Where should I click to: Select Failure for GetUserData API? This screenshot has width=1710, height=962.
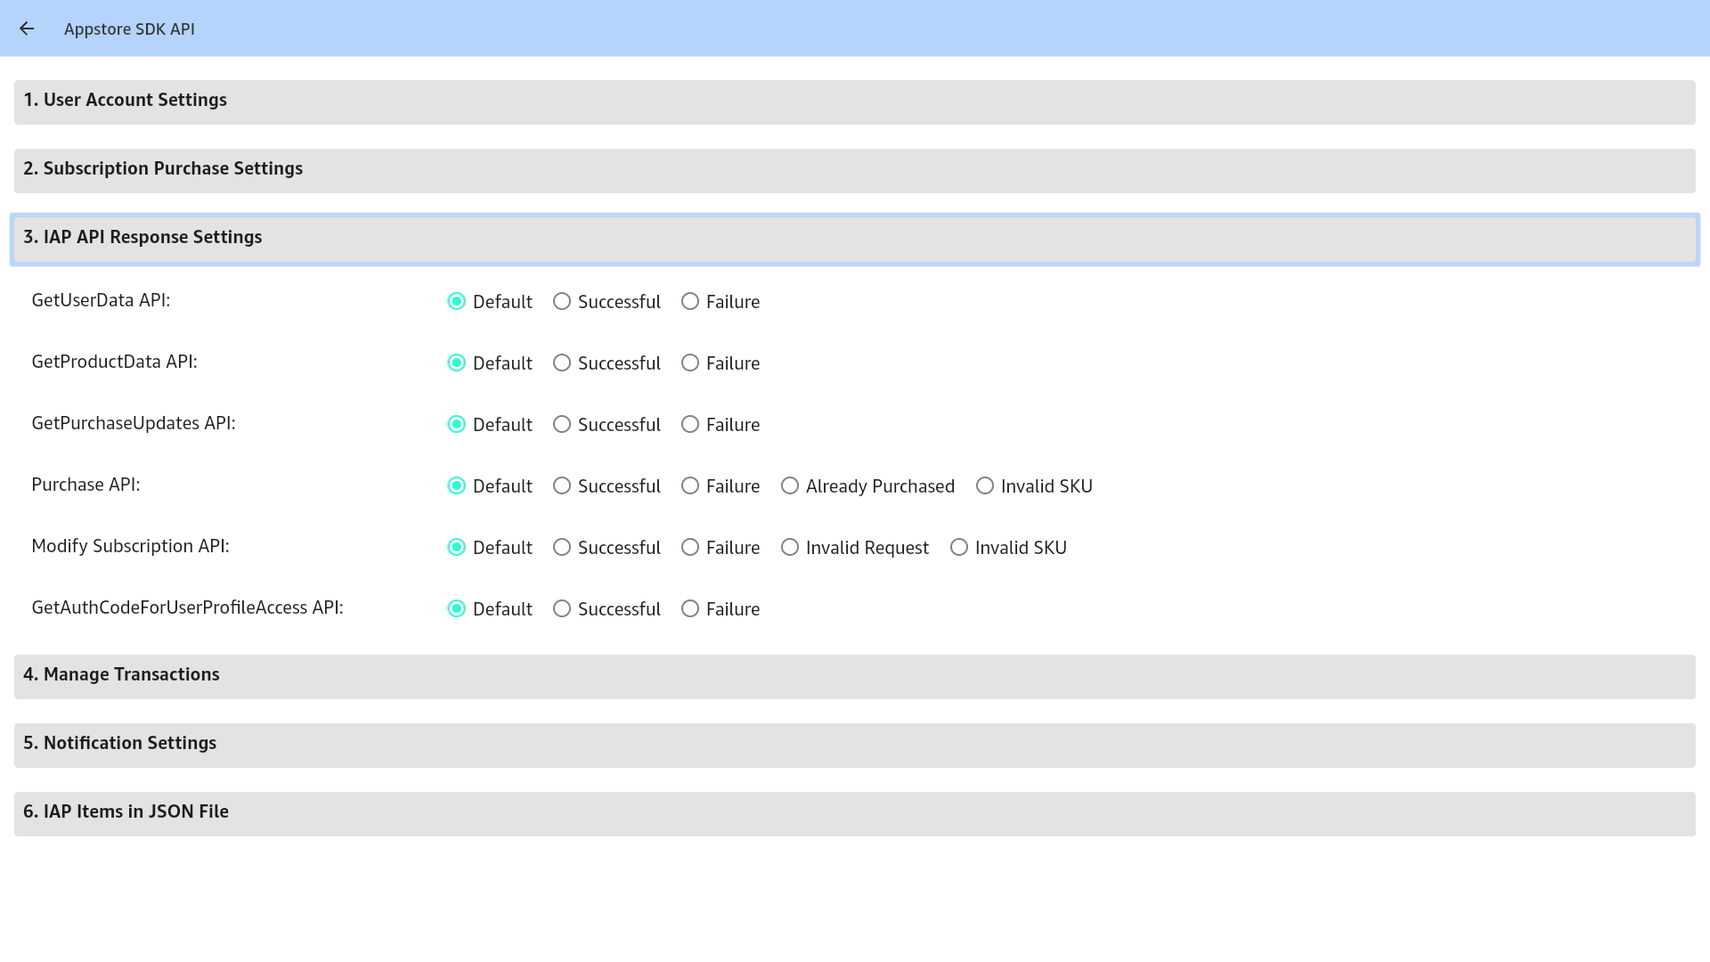coord(689,302)
